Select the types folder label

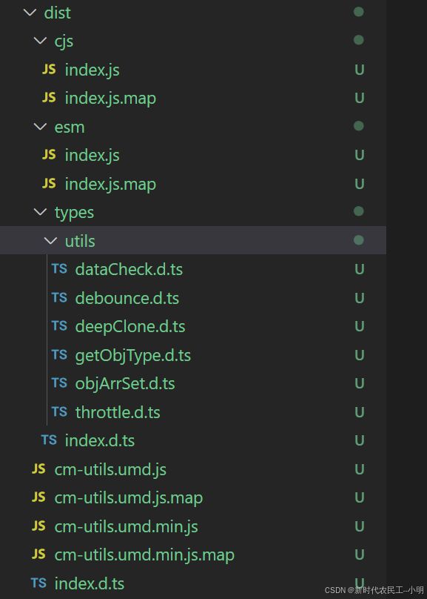[x=74, y=213]
